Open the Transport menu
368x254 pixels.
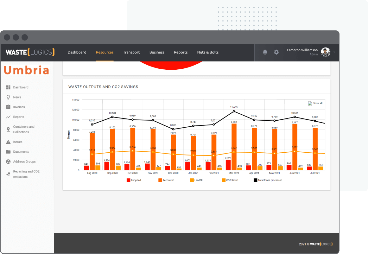[131, 52]
